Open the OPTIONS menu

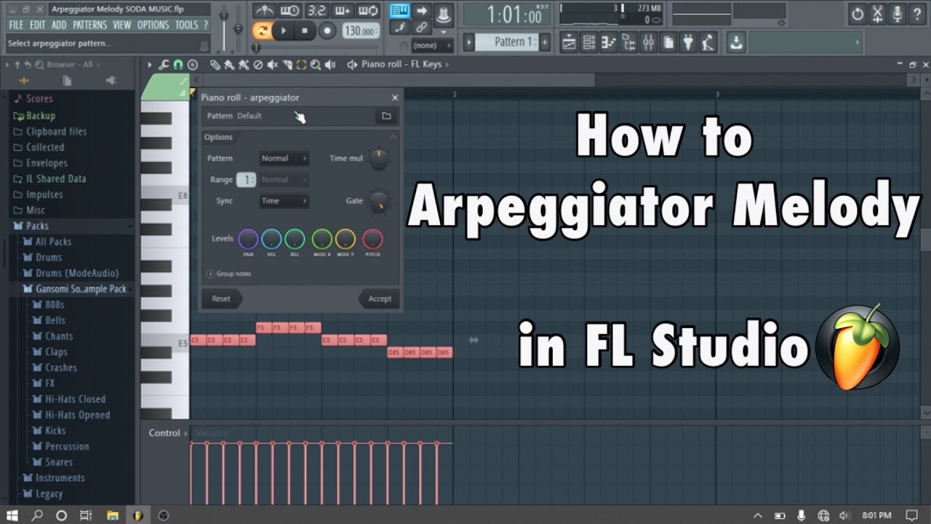tap(153, 25)
